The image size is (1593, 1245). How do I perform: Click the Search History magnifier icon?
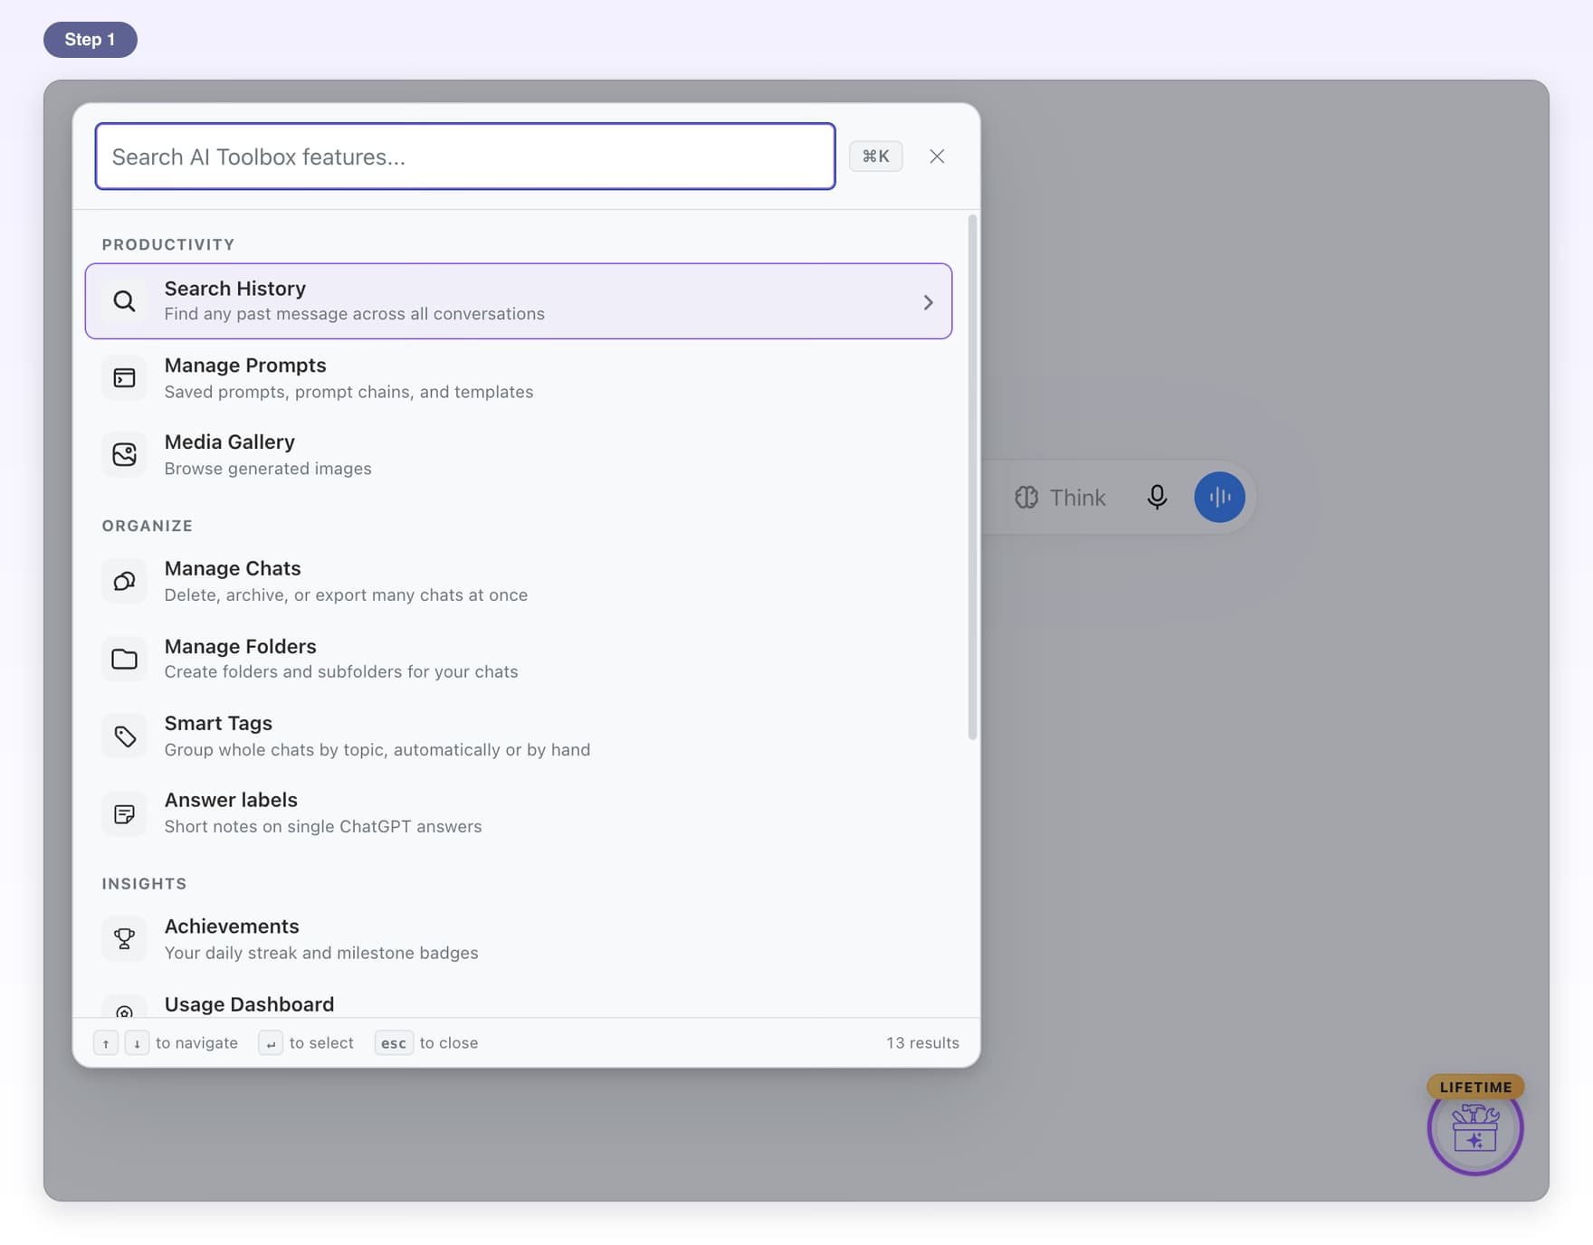click(x=124, y=301)
